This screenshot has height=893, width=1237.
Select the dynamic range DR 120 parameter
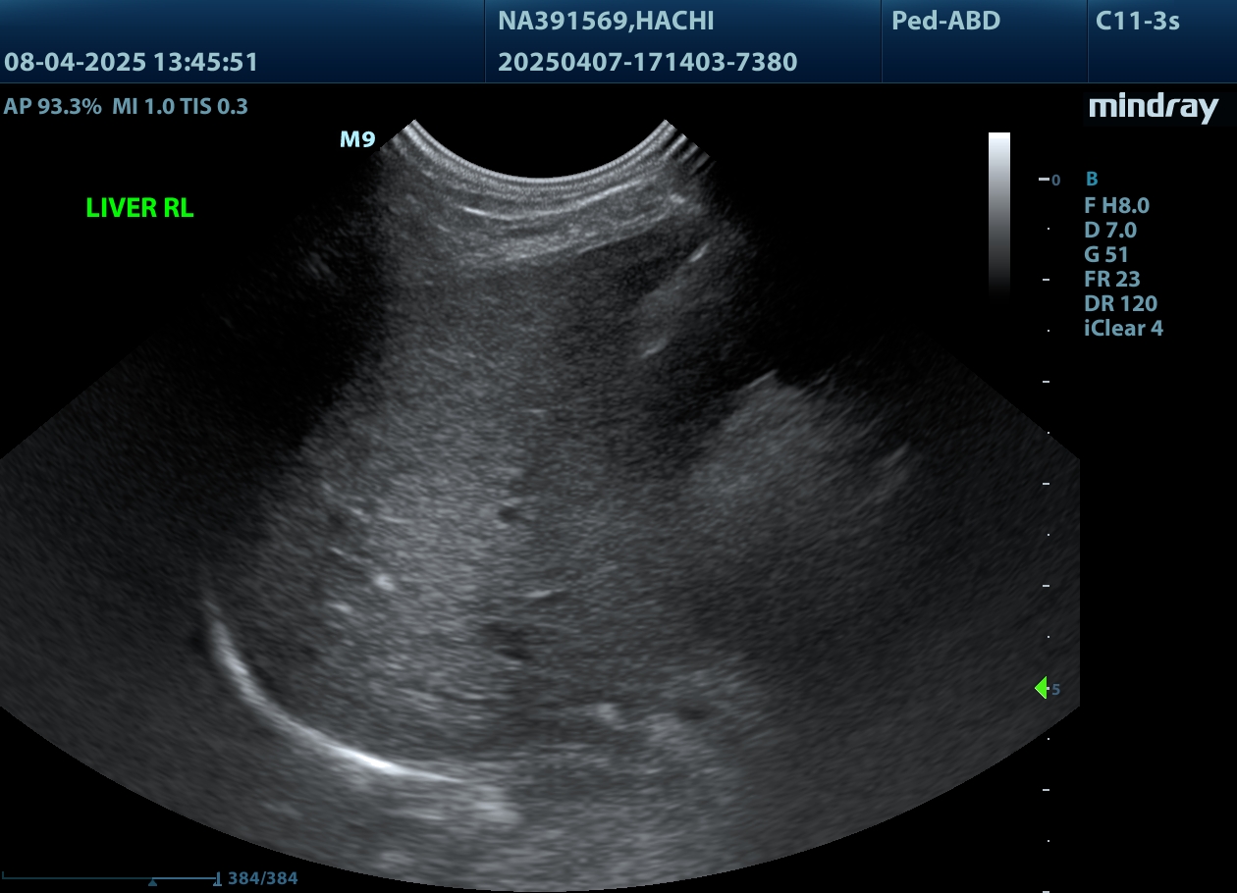(1120, 303)
